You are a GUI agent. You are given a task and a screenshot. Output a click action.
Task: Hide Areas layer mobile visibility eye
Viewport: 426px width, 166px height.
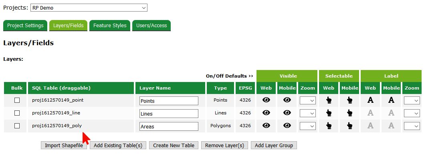click(x=287, y=126)
